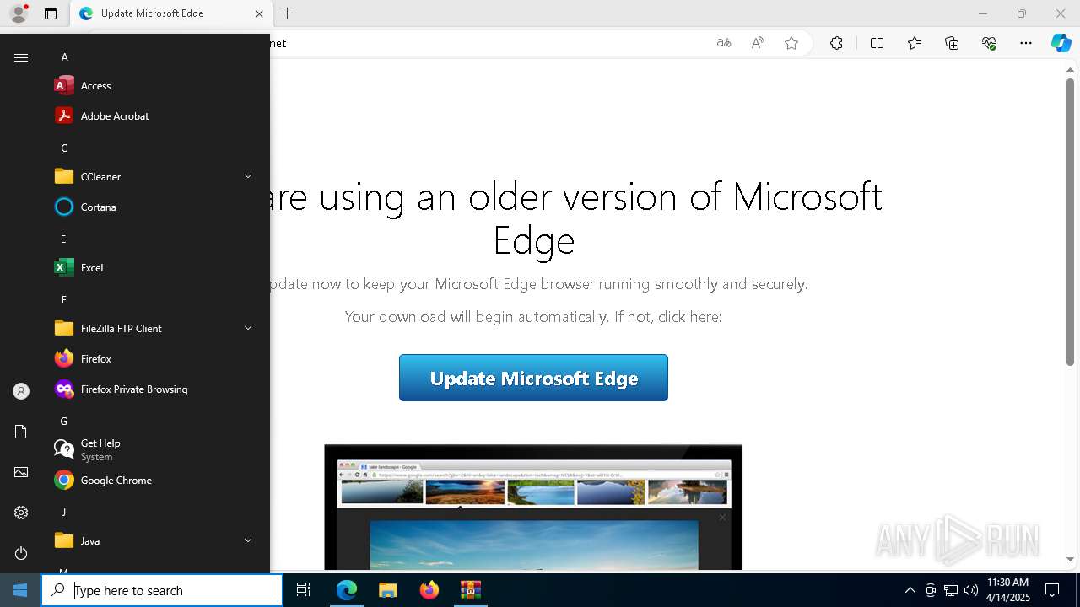Open Task View on the taskbar
Image resolution: width=1080 pixels, height=607 pixels.
click(304, 590)
